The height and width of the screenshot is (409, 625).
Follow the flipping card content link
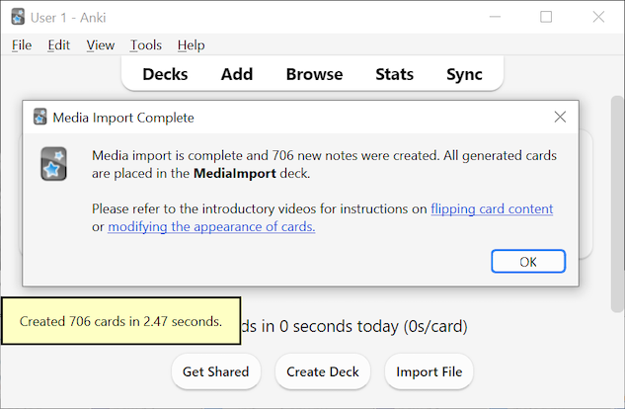[x=491, y=208]
